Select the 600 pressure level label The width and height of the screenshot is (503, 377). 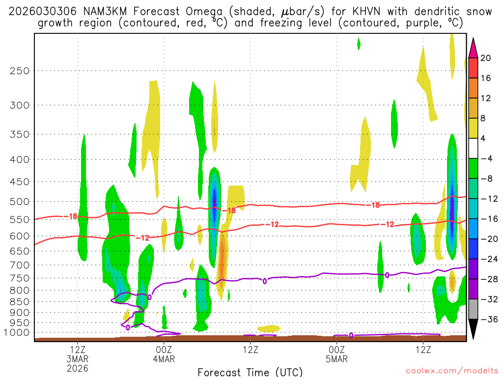[20, 236]
